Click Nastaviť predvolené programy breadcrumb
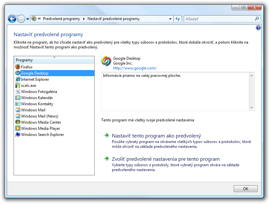 113,19
